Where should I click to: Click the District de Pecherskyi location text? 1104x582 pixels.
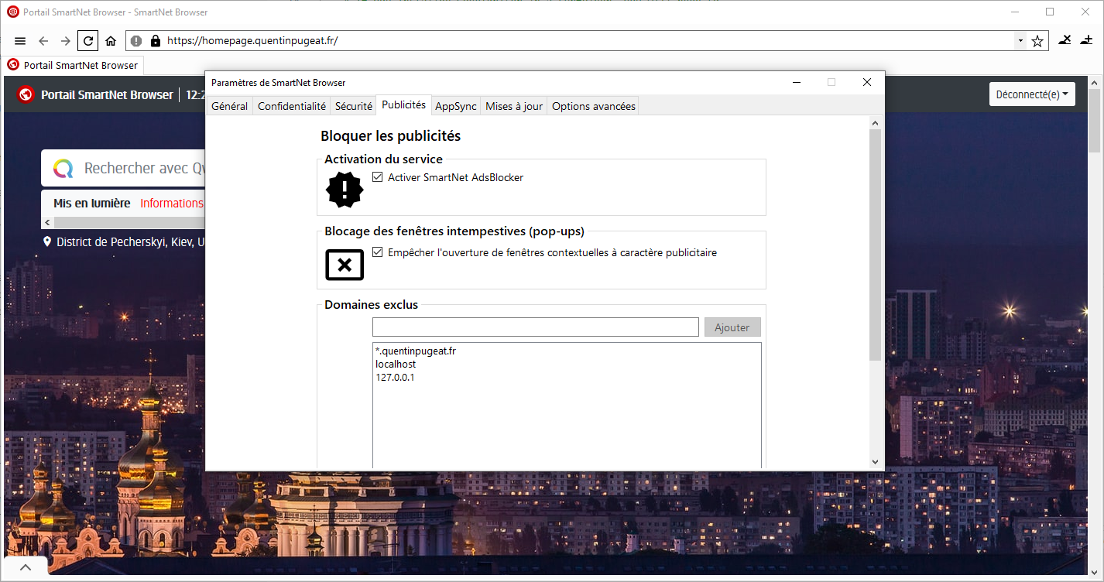[x=131, y=242]
